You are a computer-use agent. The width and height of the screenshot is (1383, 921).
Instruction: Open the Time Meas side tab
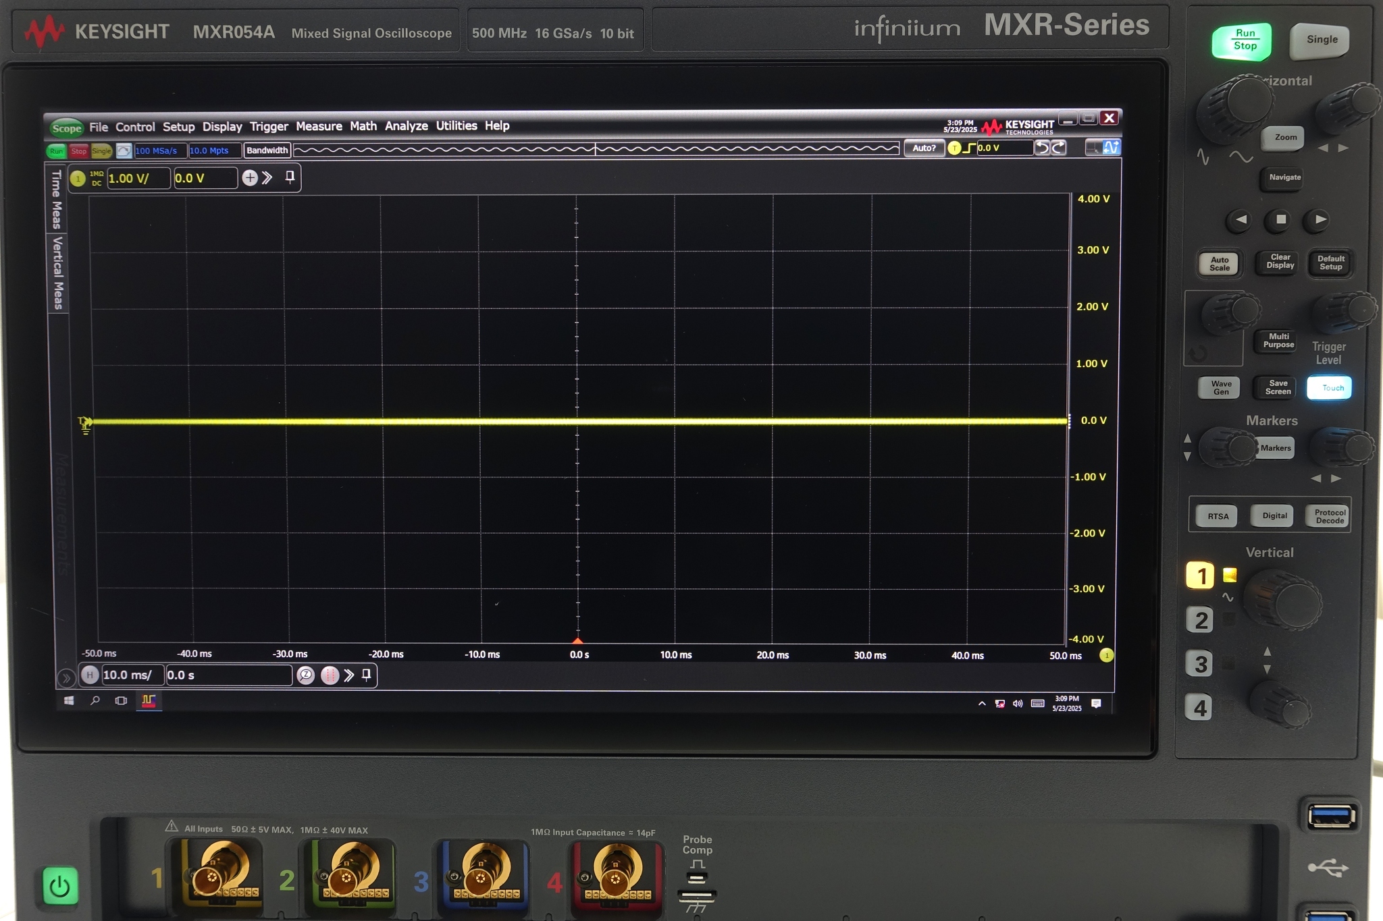(57, 199)
